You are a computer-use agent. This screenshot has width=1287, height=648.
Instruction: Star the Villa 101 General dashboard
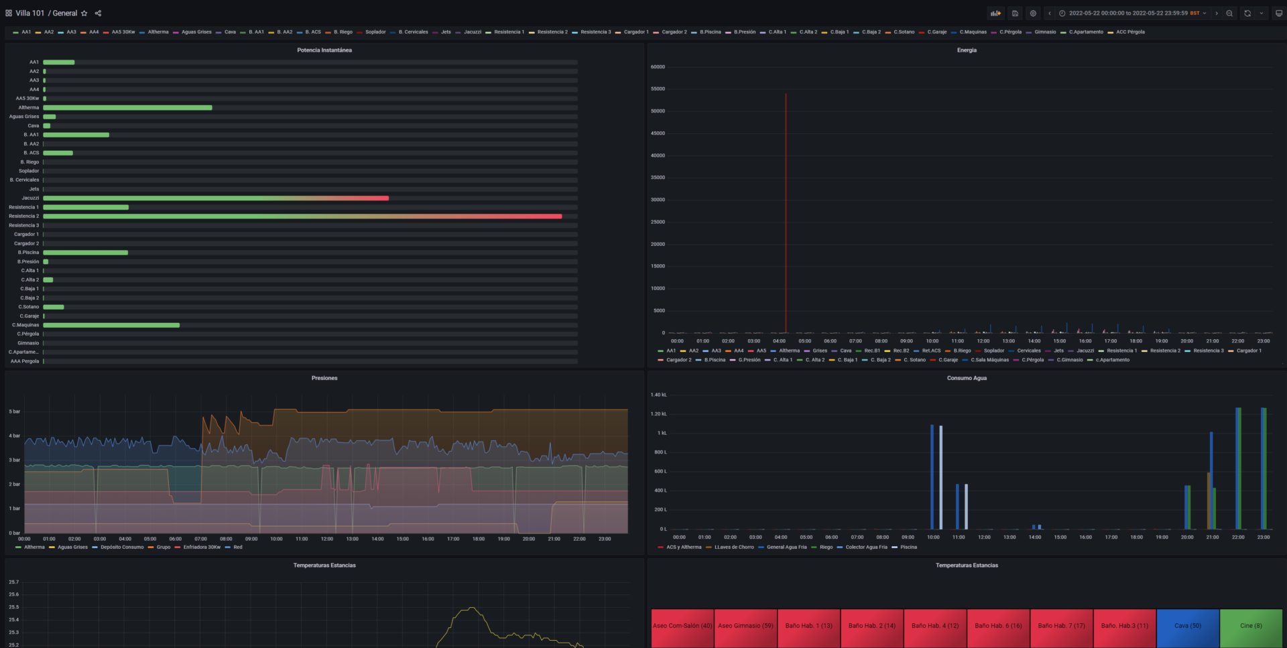(x=84, y=13)
